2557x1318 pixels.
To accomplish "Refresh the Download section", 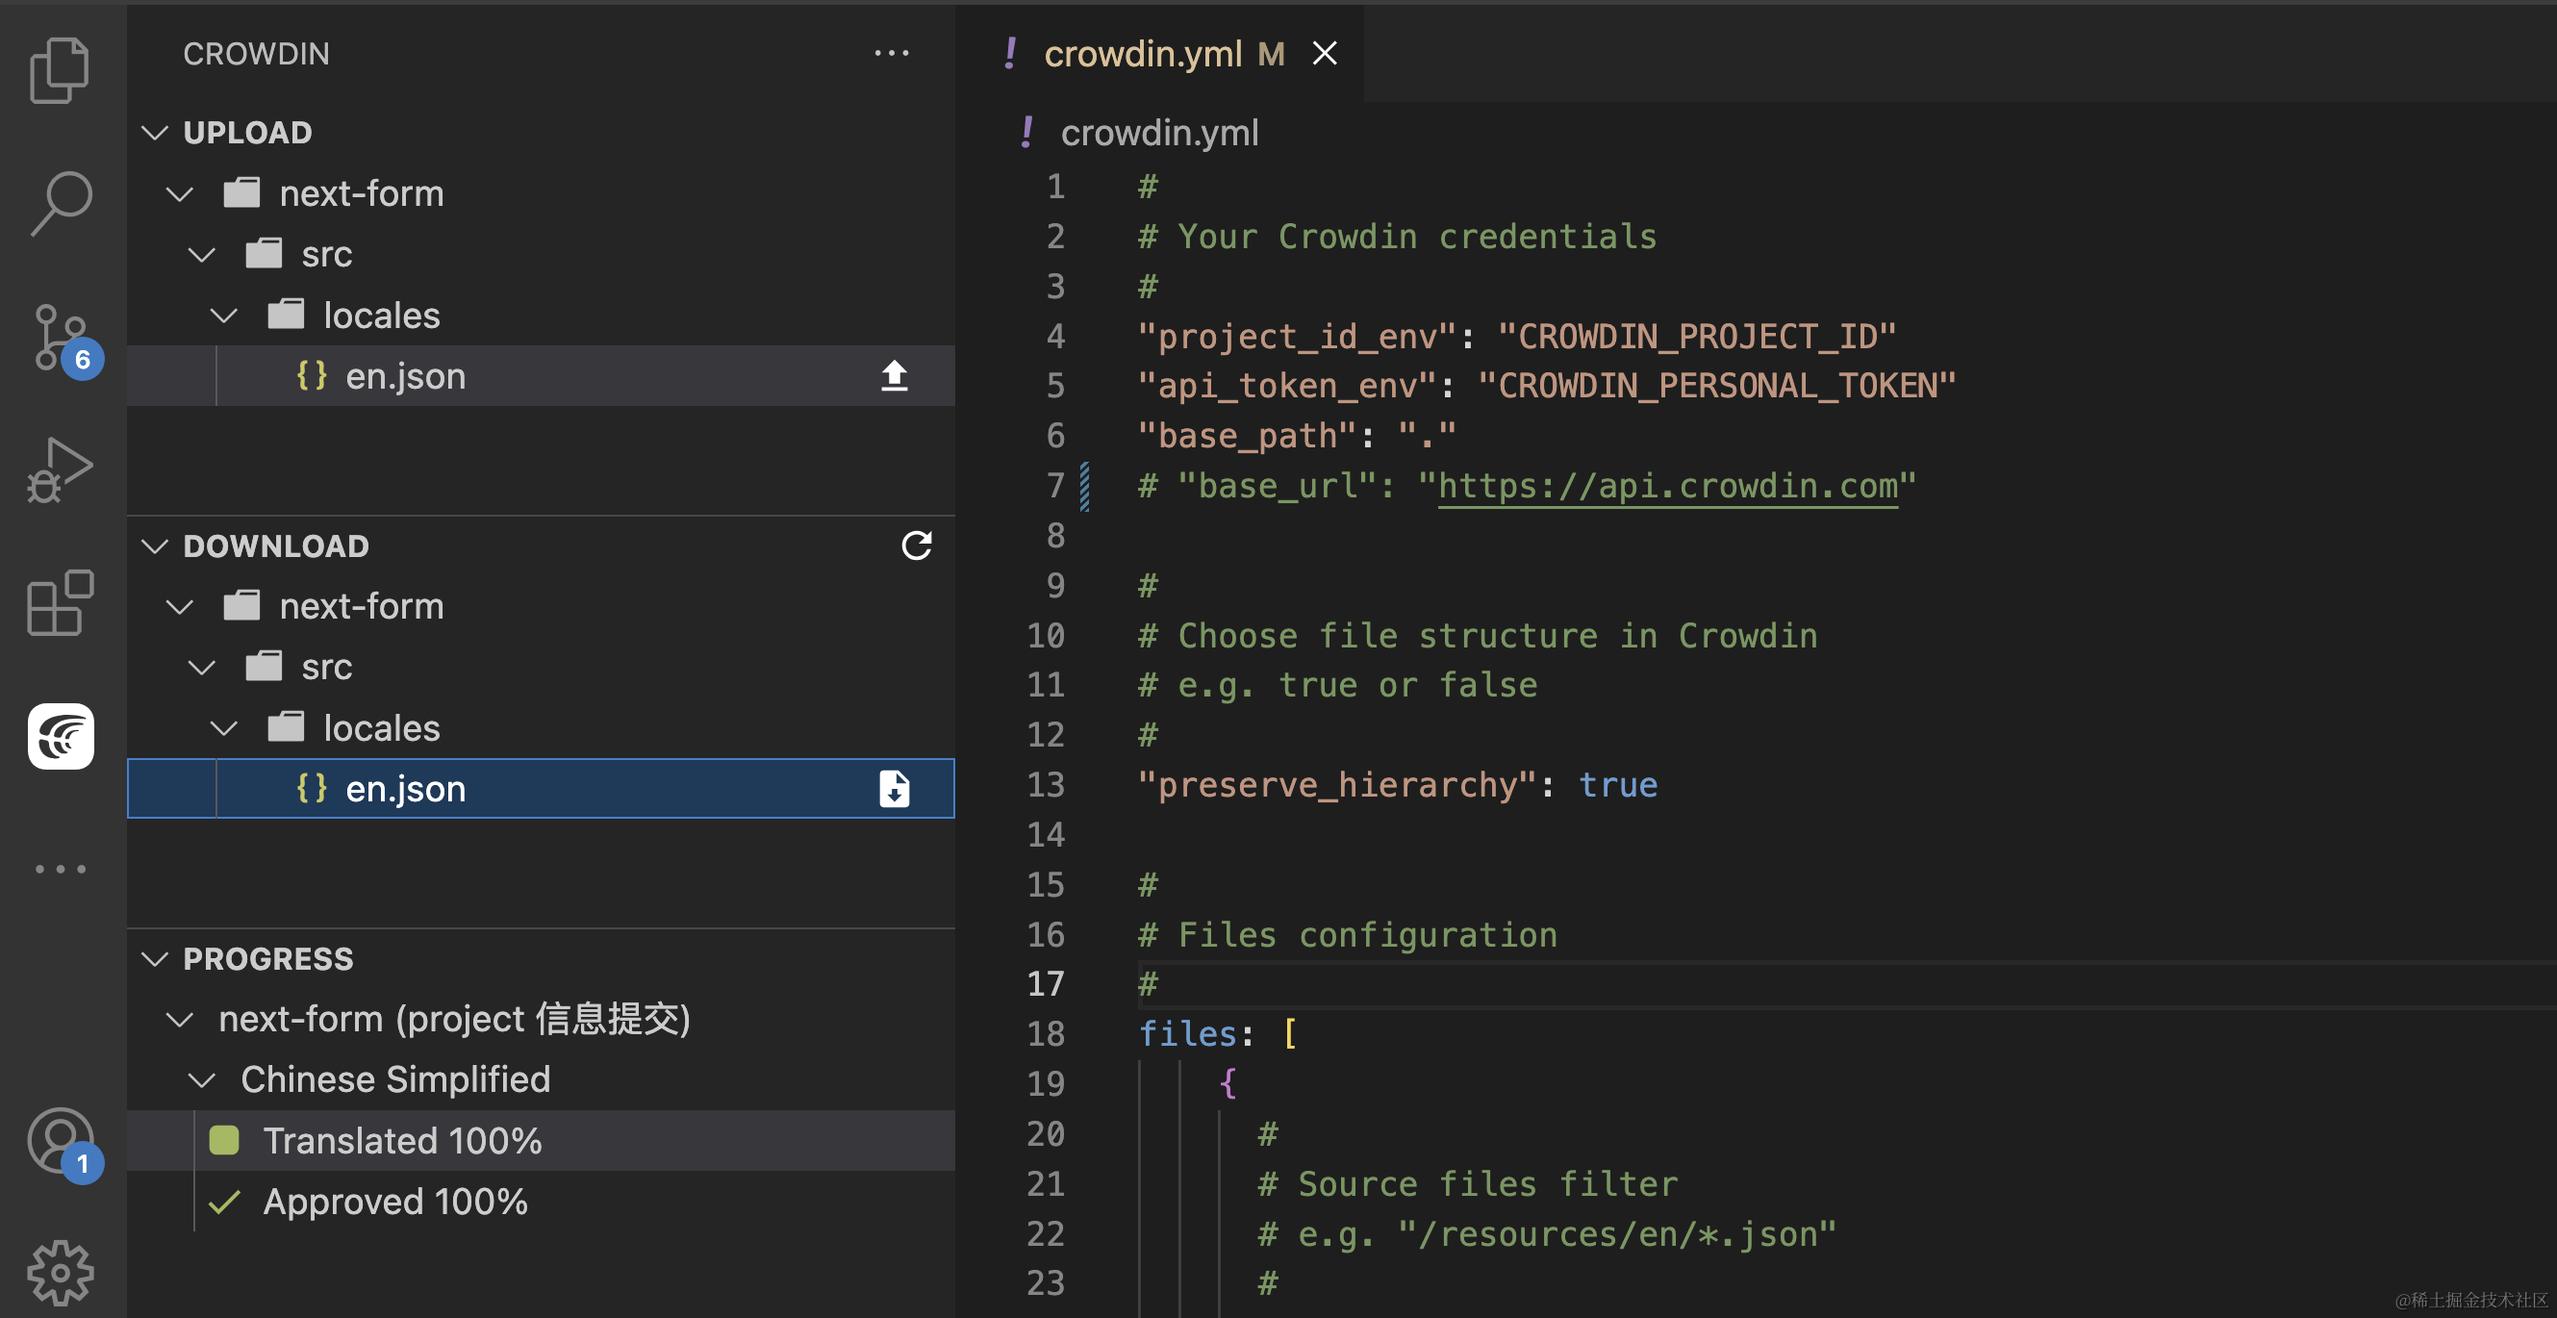I will tap(915, 545).
